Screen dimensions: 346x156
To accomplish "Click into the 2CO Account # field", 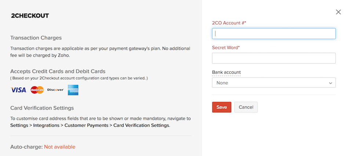I will 274,33.
